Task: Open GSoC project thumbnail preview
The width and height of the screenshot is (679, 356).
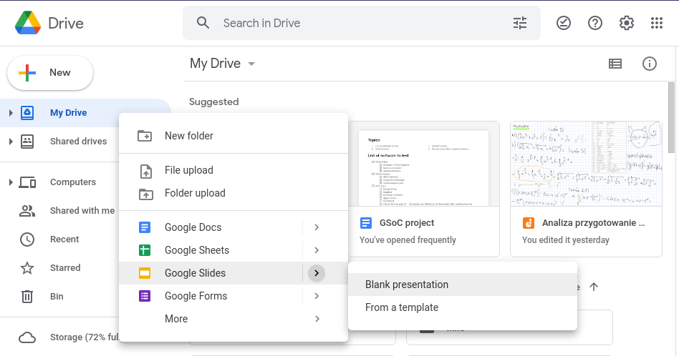Action: [424, 164]
